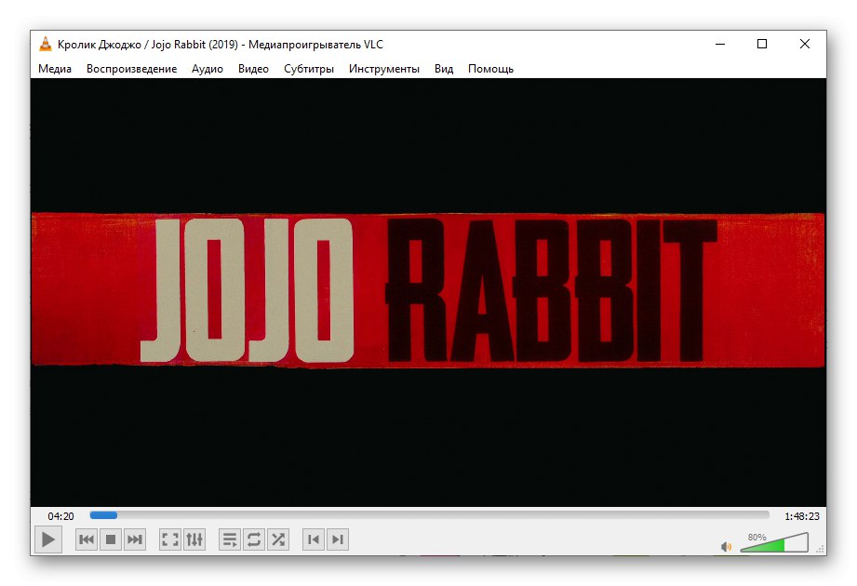Seek along the playback progress bar
857x586 pixels.
[x=430, y=515]
